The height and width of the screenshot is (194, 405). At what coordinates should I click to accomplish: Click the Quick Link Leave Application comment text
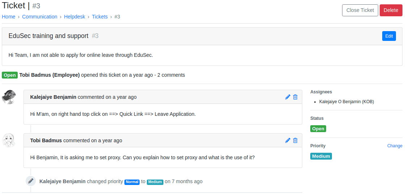point(113,114)
